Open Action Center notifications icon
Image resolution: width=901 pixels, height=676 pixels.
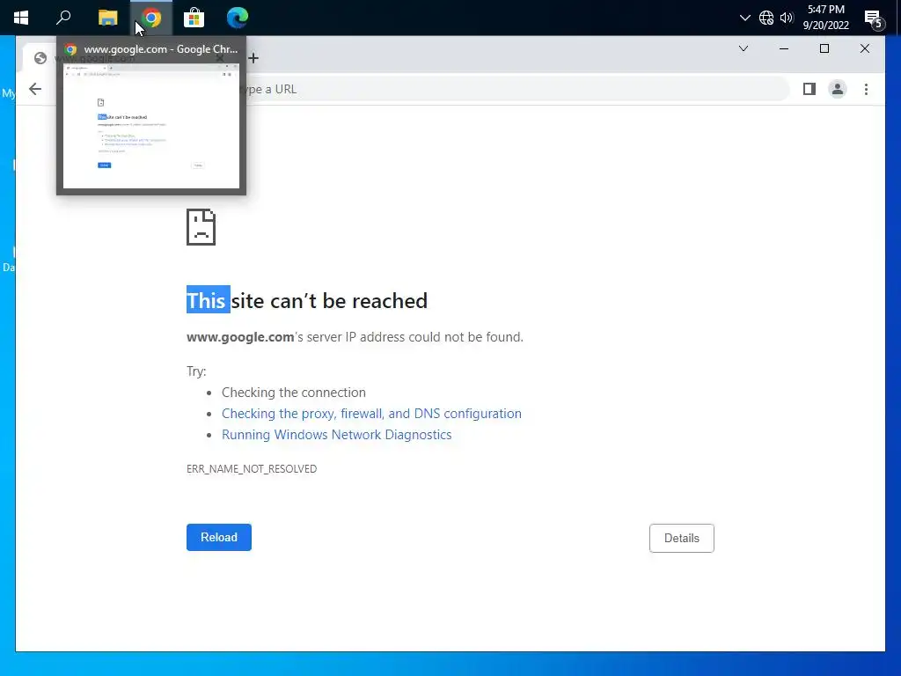pos(874,18)
